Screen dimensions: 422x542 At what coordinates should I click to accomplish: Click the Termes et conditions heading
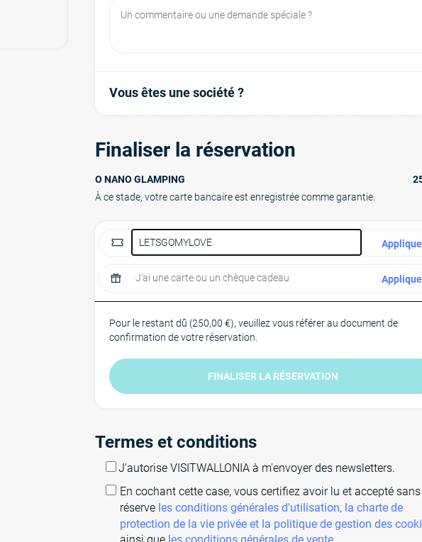pos(176,442)
